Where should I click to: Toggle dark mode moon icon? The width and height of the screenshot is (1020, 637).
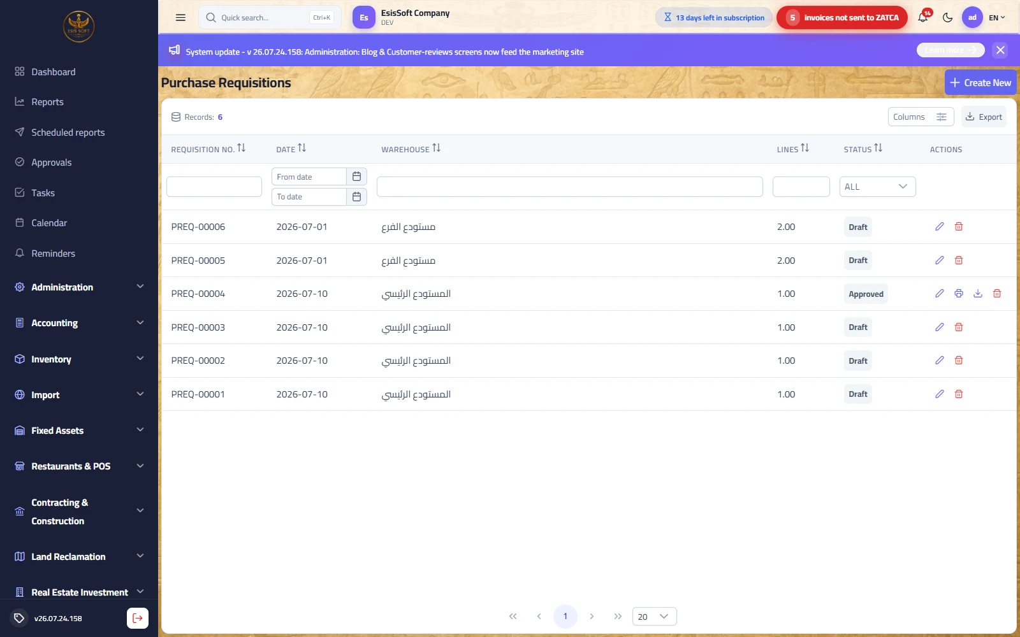(947, 18)
